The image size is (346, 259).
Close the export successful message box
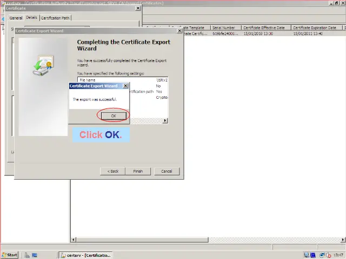126,86
